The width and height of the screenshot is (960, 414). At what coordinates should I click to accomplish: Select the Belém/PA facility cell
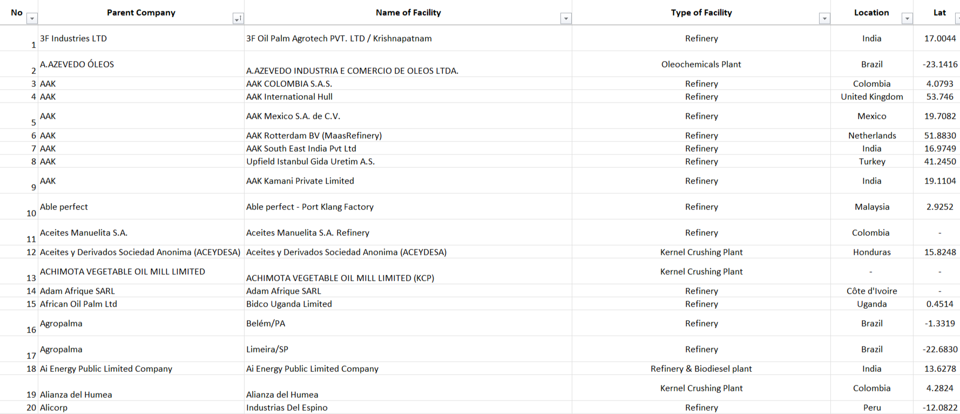[x=408, y=323]
